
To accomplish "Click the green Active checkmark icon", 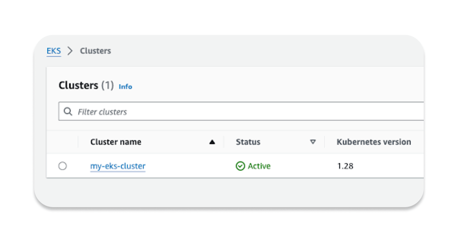I will point(240,166).
